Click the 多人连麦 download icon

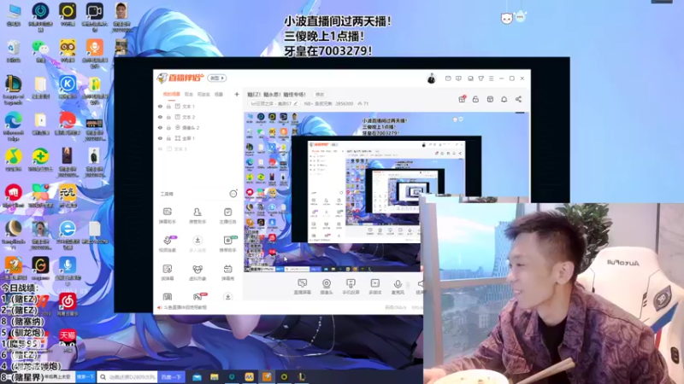pyautogui.click(x=198, y=241)
